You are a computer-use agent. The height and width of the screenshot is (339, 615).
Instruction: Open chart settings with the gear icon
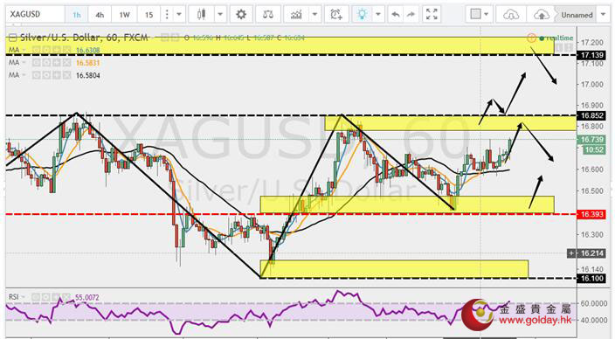(241, 15)
